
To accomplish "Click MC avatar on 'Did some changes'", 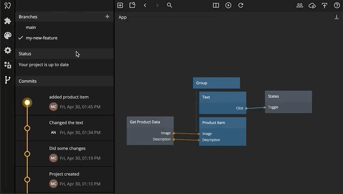I will (54, 158).
